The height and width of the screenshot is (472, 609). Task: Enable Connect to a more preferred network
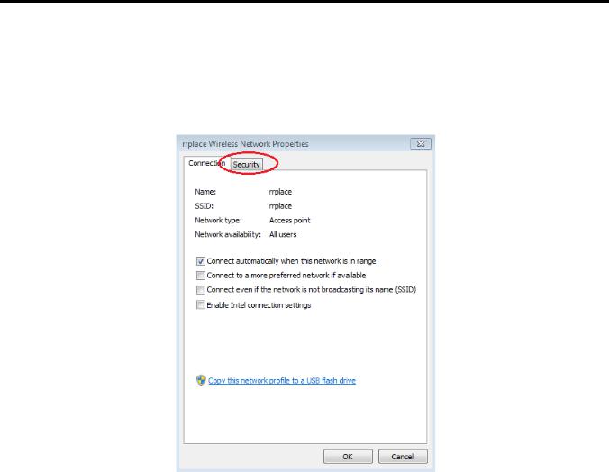coord(200,276)
